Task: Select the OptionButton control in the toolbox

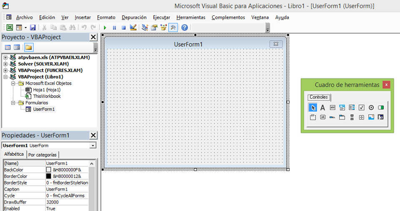Action: tap(371, 107)
